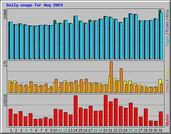Click the 10968 hits axis value
171x134 pixels.
pyautogui.click(x=5, y=14)
